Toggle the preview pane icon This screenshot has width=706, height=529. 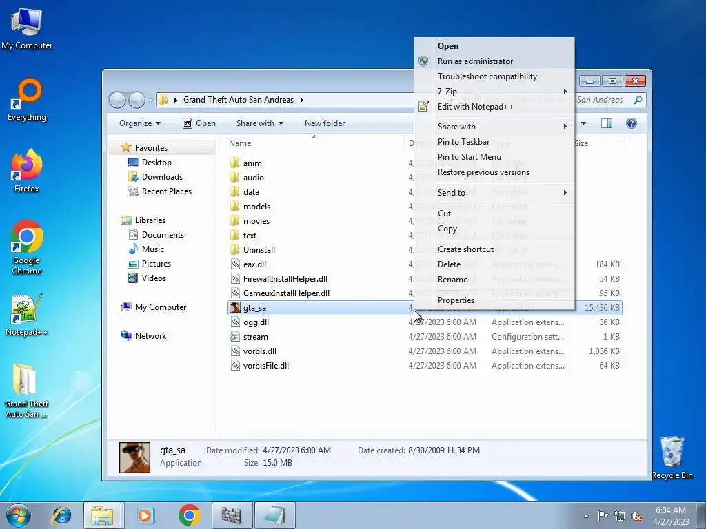tap(607, 123)
